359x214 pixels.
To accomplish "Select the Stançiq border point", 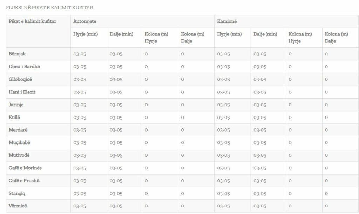I will (17, 193).
